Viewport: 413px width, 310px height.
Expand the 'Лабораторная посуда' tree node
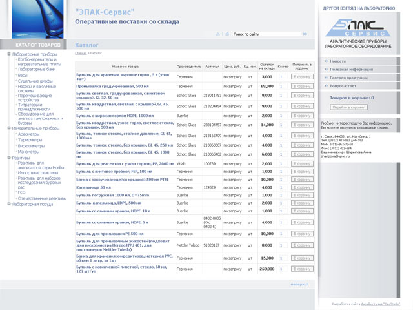(x=9, y=204)
